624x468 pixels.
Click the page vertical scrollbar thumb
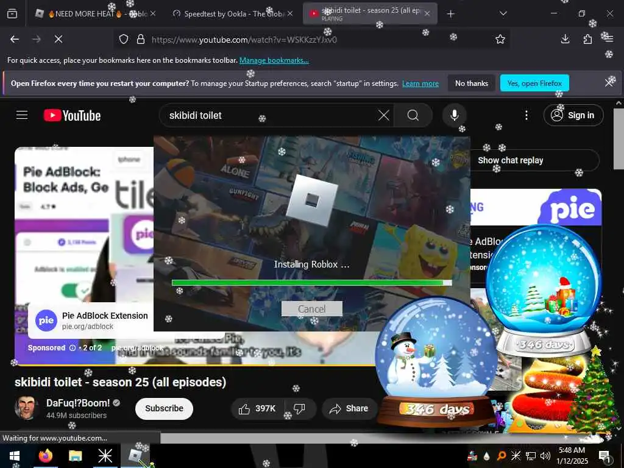click(618, 138)
